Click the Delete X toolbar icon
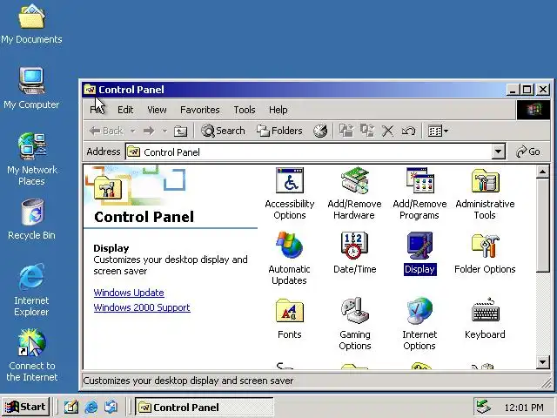557x418 pixels. point(387,131)
